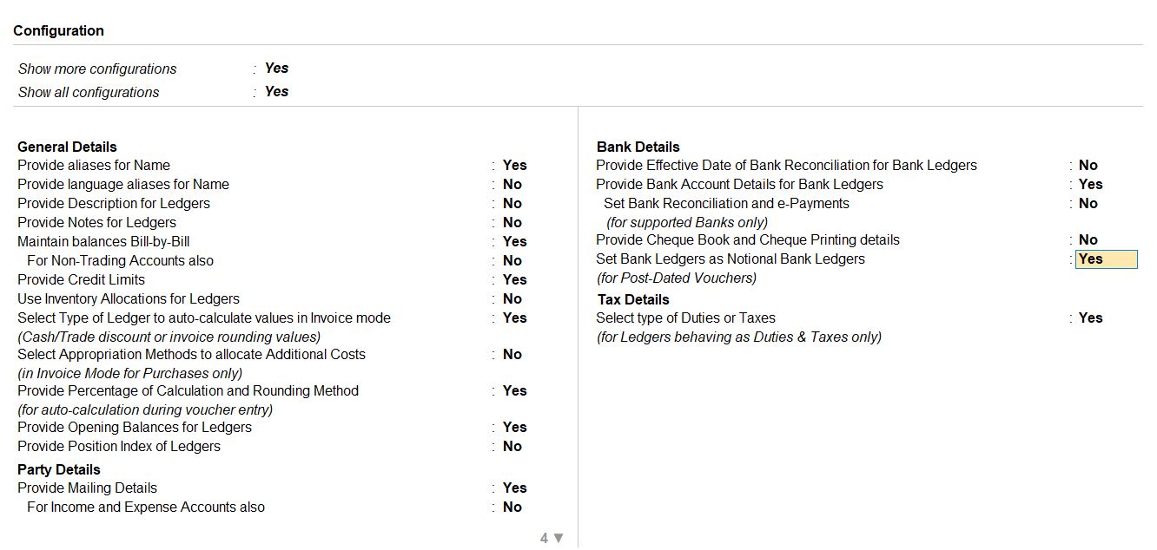Toggle Provide Bank Account Details for Bank Ledgers
This screenshot has width=1157, height=550.
point(1090,184)
